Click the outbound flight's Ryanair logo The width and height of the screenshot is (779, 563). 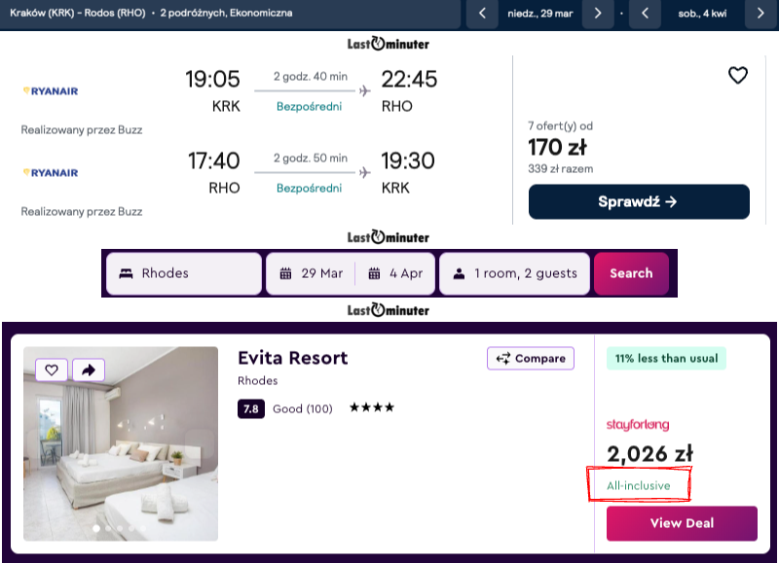click(x=50, y=91)
